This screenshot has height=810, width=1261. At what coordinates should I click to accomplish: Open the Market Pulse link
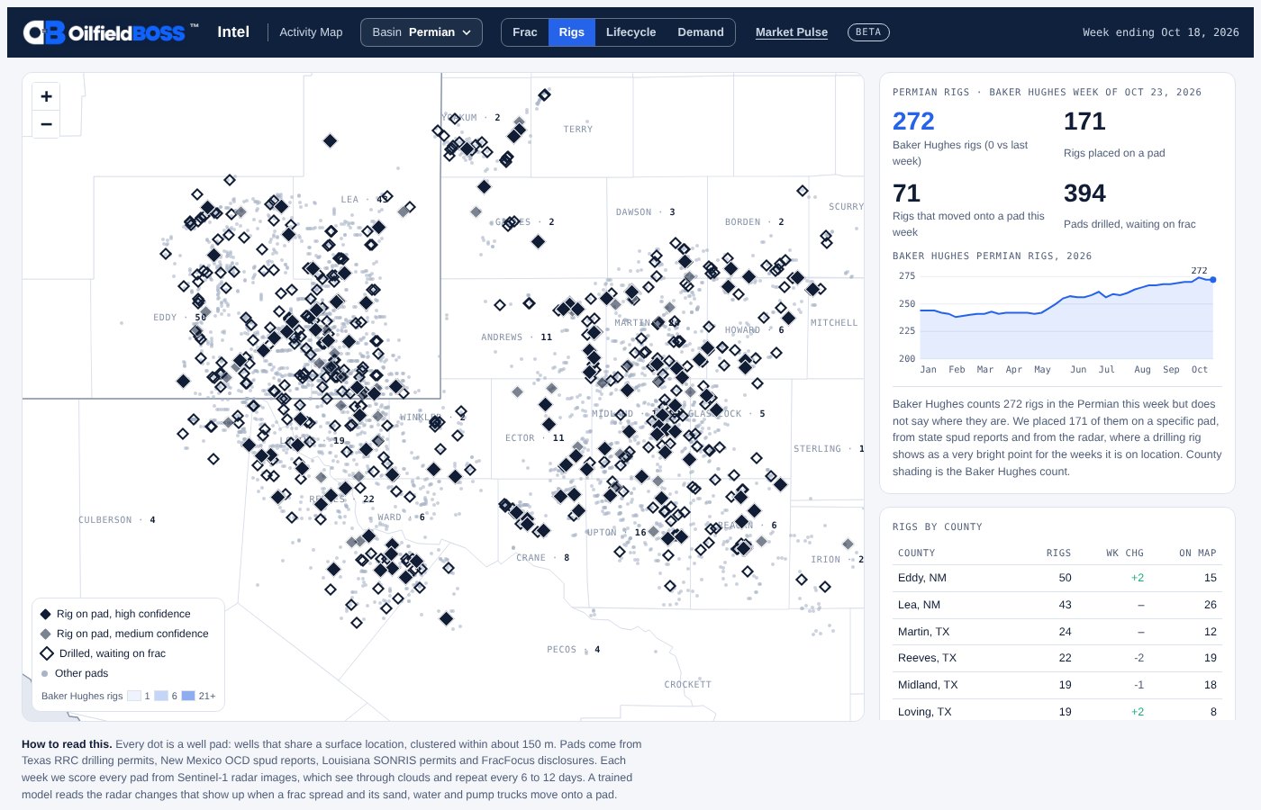[792, 32]
